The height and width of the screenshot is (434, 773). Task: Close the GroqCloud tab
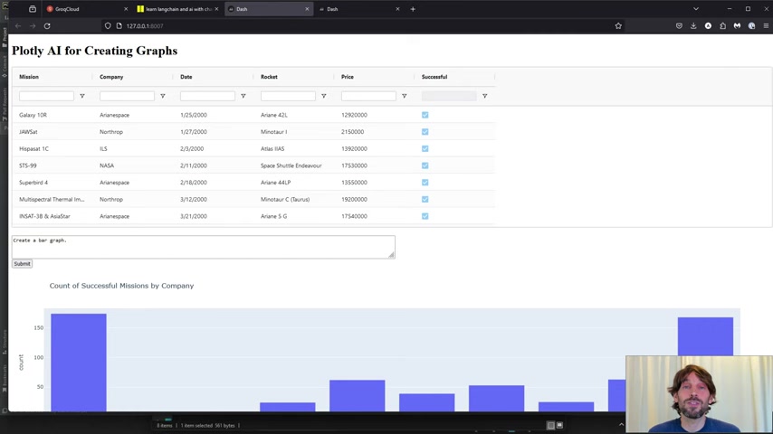click(x=126, y=9)
